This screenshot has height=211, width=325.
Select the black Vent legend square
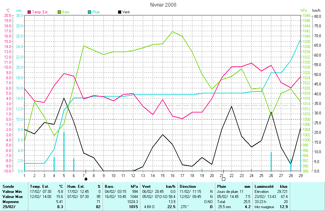click(x=119, y=12)
